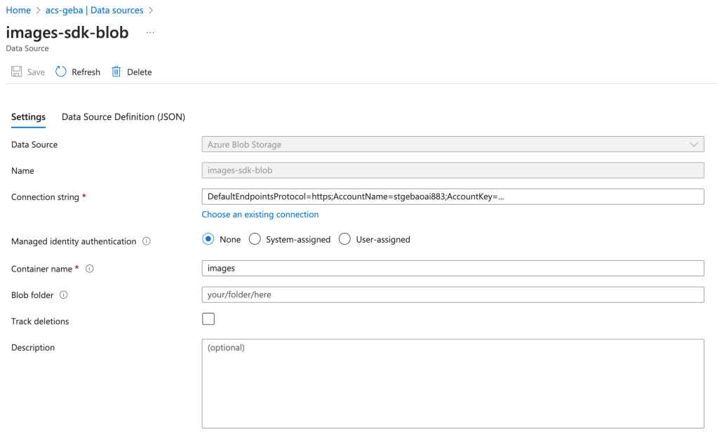The height and width of the screenshot is (439, 717).
Task: Click info icon next to Blob folder
Action: point(64,295)
